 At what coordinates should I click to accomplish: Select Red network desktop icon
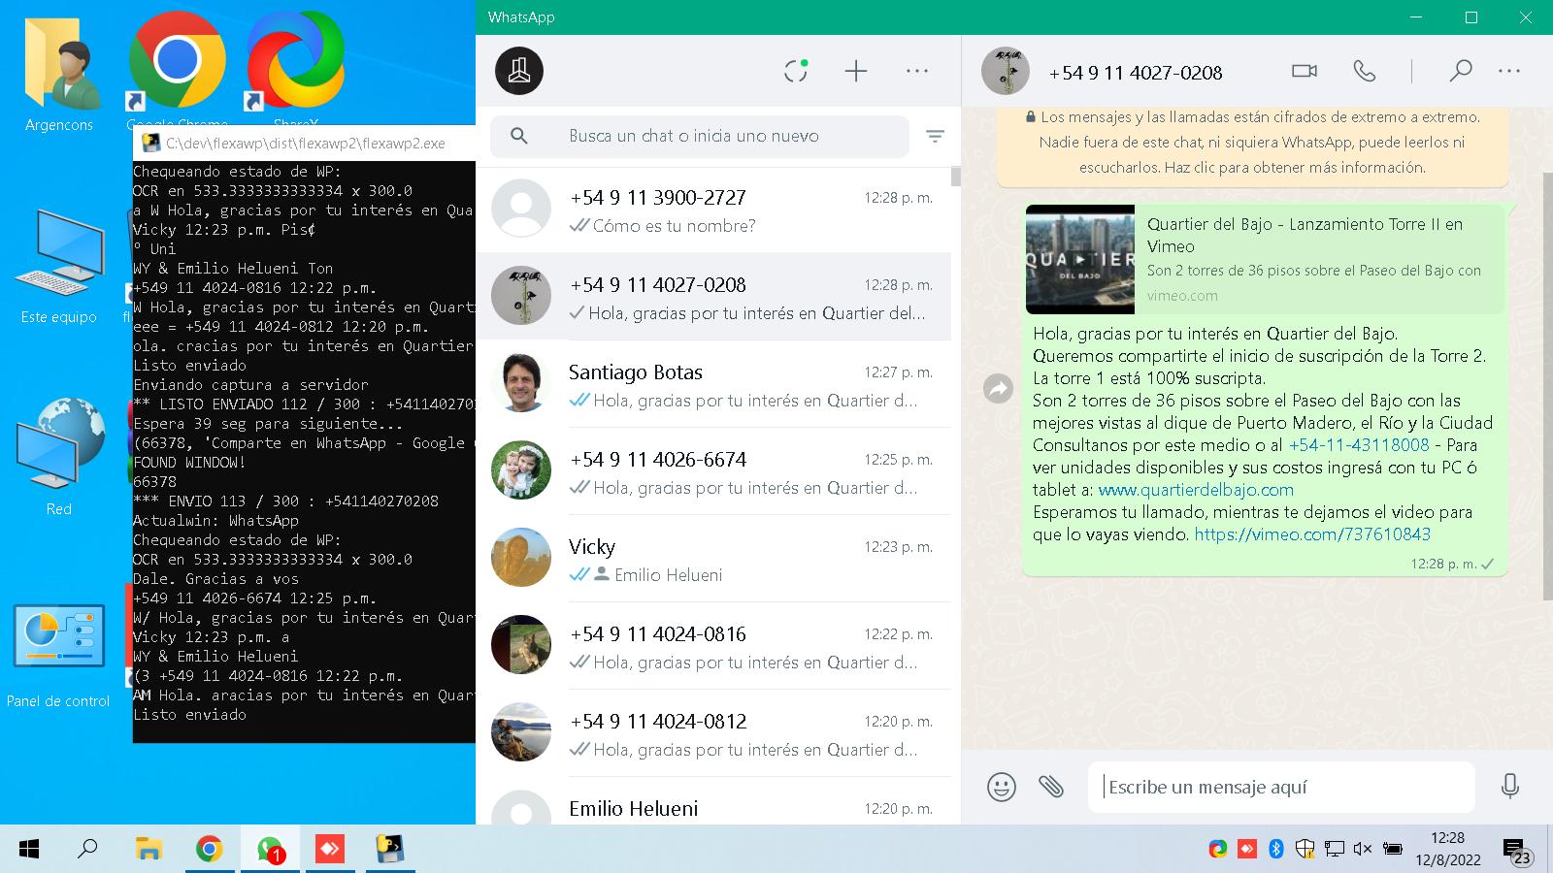tap(59, 456)
